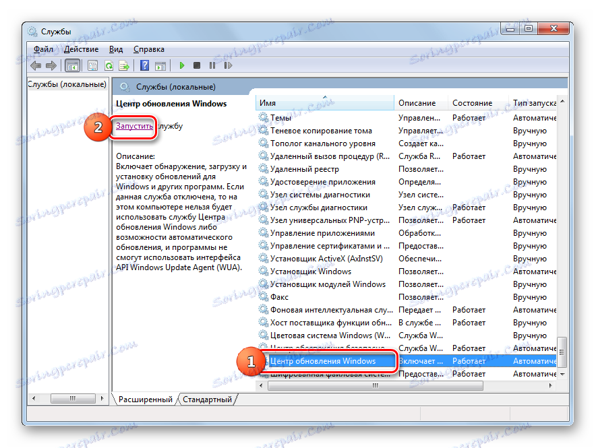Click gear icon of Управление приложениями
Image resolution: width=596 pixels, height=448 pixels.
264,232
